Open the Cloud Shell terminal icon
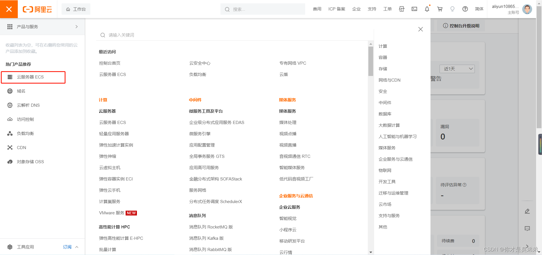The image size is (542, 255). (414, 9)
